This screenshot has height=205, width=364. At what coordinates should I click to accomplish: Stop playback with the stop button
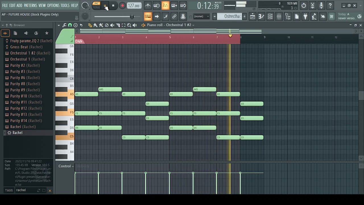click(113, 5)
